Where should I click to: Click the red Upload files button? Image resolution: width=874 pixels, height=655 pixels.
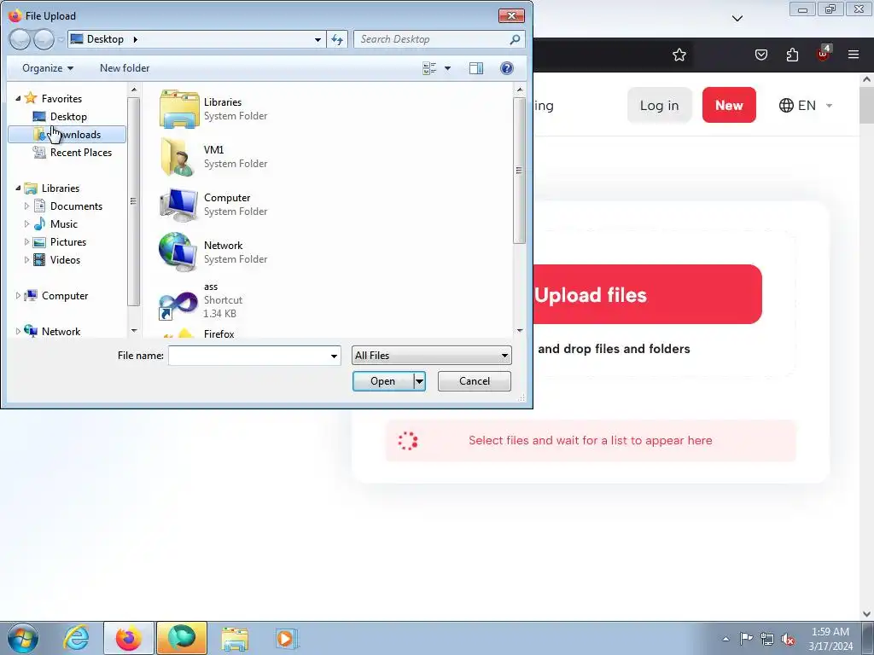[x=647, y=294]
